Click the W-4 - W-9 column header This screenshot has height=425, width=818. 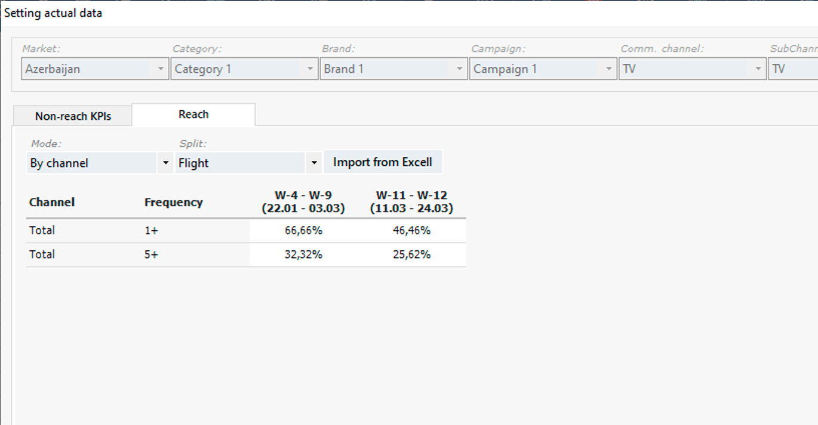[303, 202]
